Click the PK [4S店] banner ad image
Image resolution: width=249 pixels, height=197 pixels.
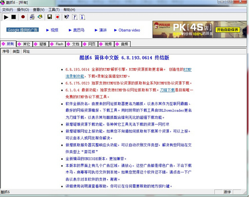200,30
